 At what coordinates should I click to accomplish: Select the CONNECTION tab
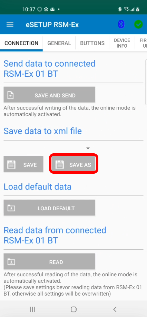click(x=21, y=43)
